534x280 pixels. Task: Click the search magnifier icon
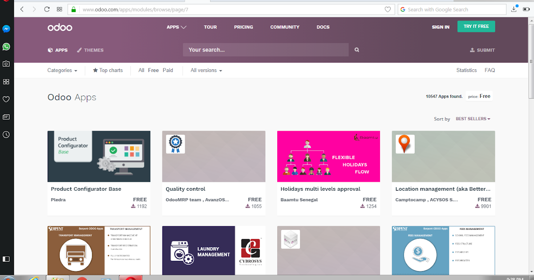click(356, 50)
